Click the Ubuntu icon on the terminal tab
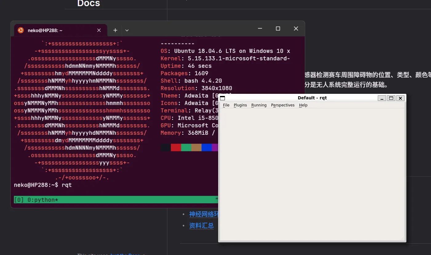Screen dimensions: 431x255 tap(21, 30)
